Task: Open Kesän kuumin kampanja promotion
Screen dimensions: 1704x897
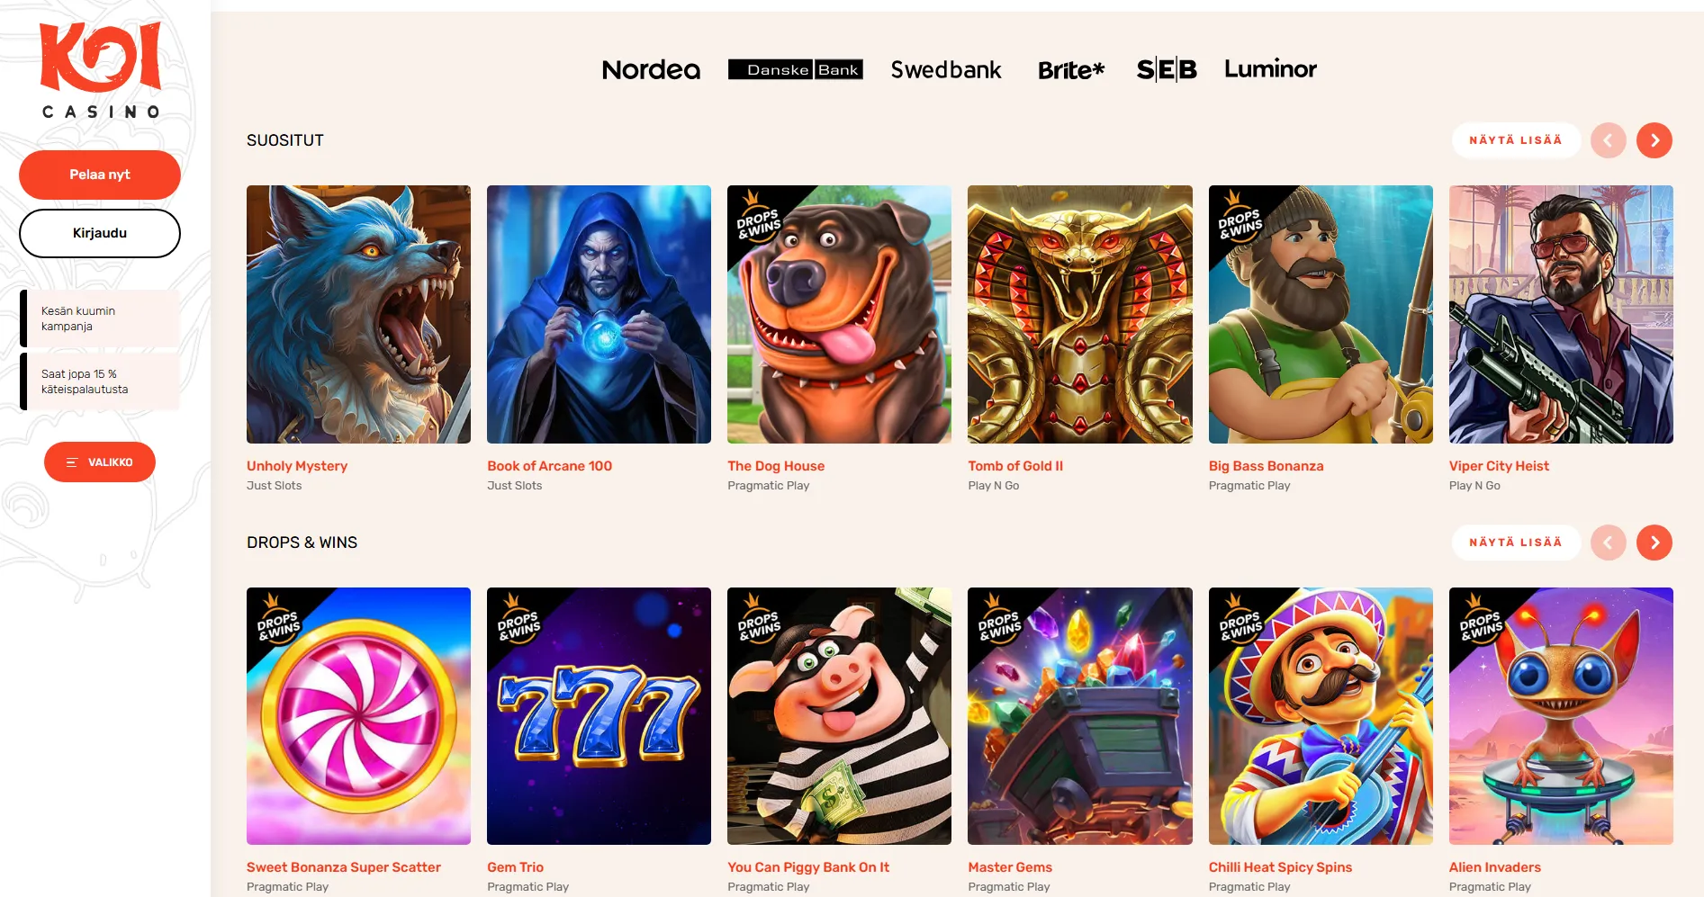Action: coord(100,318)
